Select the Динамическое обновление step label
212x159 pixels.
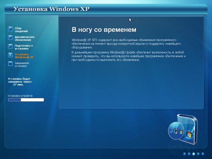(x=24, y=38)
